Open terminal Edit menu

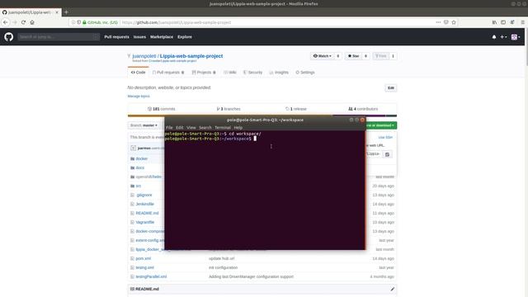[180, 128]
